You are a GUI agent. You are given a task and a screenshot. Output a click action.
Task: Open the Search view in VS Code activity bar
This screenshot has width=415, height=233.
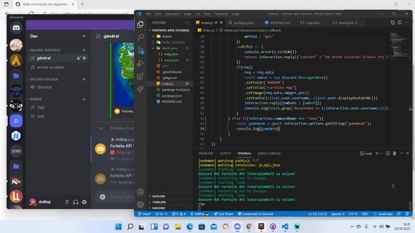pyautogui.click(x=141, y=37)
